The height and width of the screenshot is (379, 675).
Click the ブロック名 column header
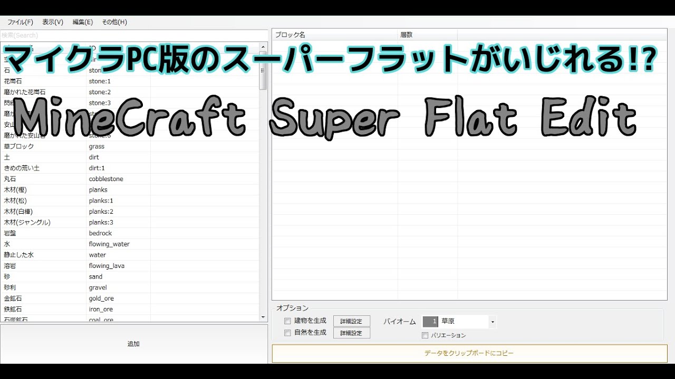[x=335, y=35]
